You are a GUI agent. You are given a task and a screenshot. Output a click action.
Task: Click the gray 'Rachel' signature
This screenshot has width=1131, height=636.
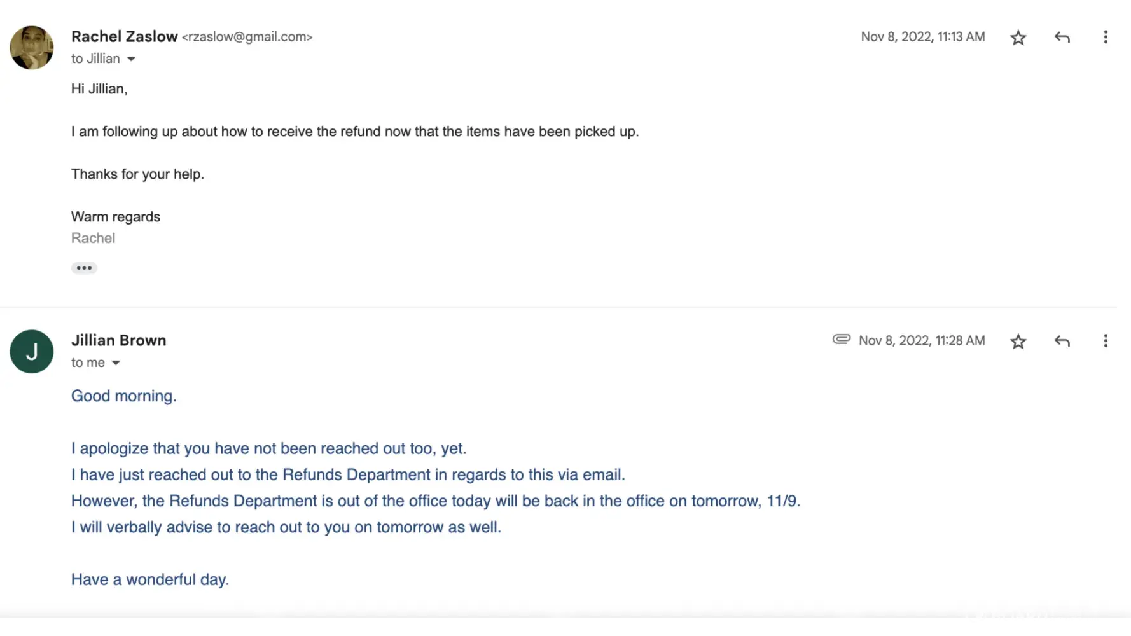point(93,238)
